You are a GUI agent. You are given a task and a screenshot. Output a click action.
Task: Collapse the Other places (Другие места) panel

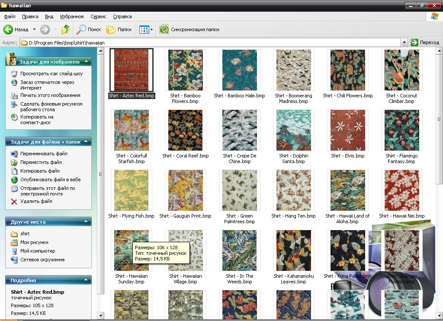coord(86,221)
